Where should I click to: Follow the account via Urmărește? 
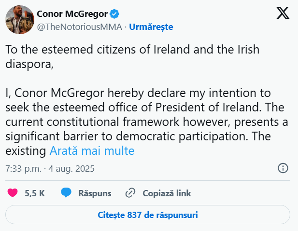[151, 27]
